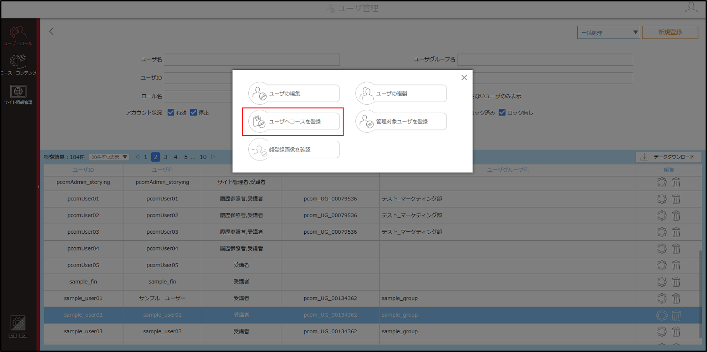This screenshot has width=707, height=352.
Task: Open gear edit icon for pcomUser05 row
Action: click(662, 265)
